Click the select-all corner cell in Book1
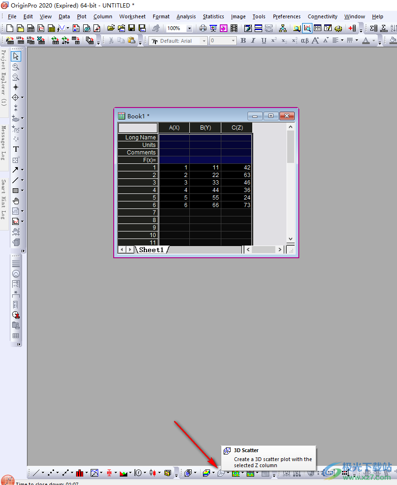 tap(138, 127)
